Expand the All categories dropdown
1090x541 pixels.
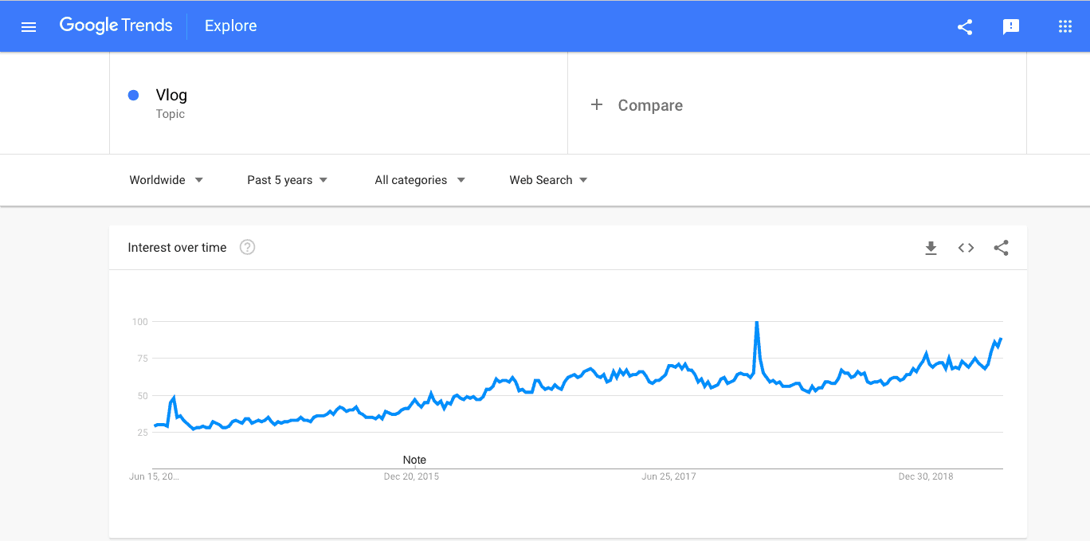coord(420,180)
